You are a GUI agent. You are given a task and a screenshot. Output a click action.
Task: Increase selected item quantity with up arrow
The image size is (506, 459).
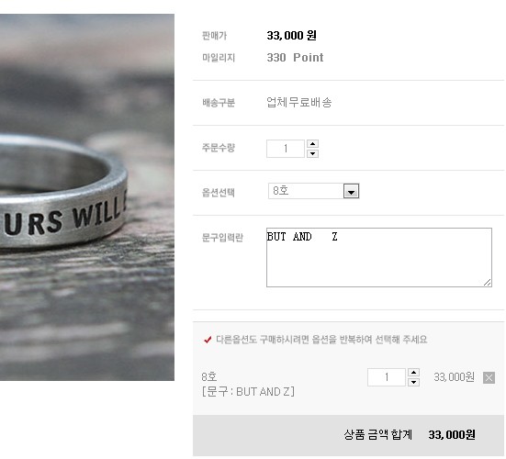point(413,373)
